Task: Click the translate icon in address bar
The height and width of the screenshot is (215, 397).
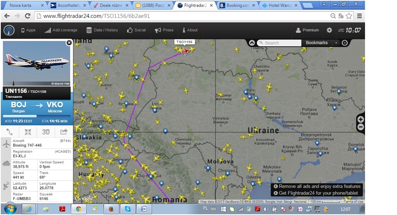Action: 341,16
